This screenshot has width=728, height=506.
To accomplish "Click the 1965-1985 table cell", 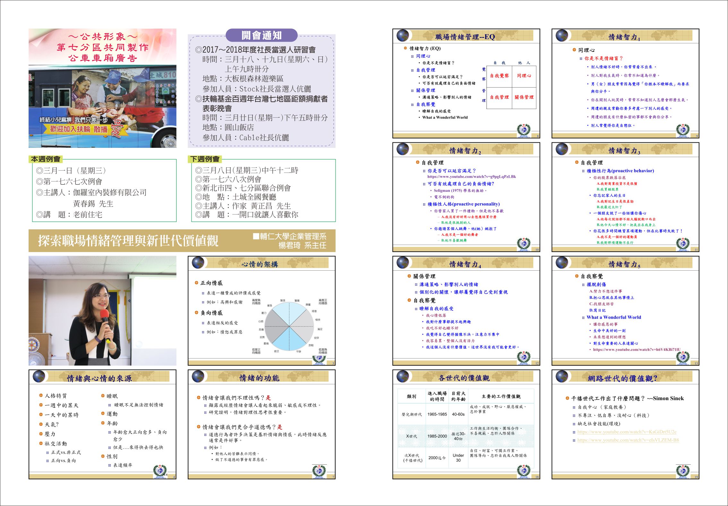I will point(437,414).
